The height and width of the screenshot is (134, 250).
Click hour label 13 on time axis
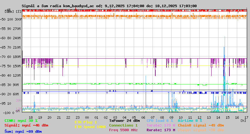(x=209, y=117)
